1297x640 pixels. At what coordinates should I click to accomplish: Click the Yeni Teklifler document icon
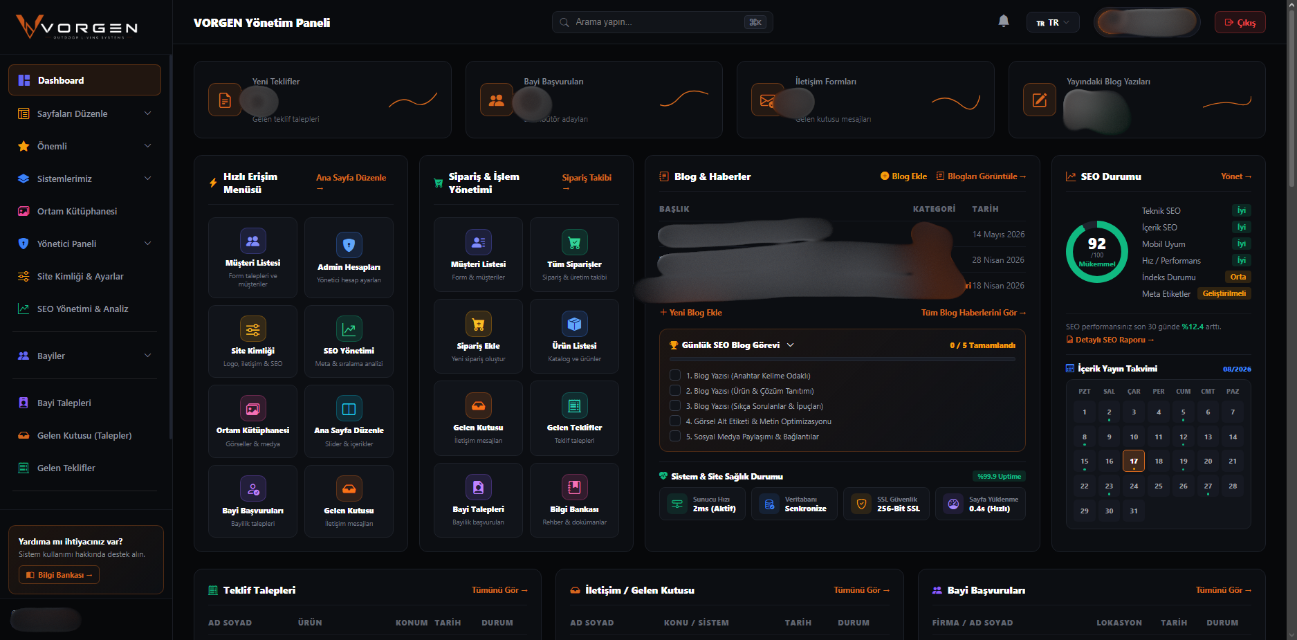click(225, 100)
